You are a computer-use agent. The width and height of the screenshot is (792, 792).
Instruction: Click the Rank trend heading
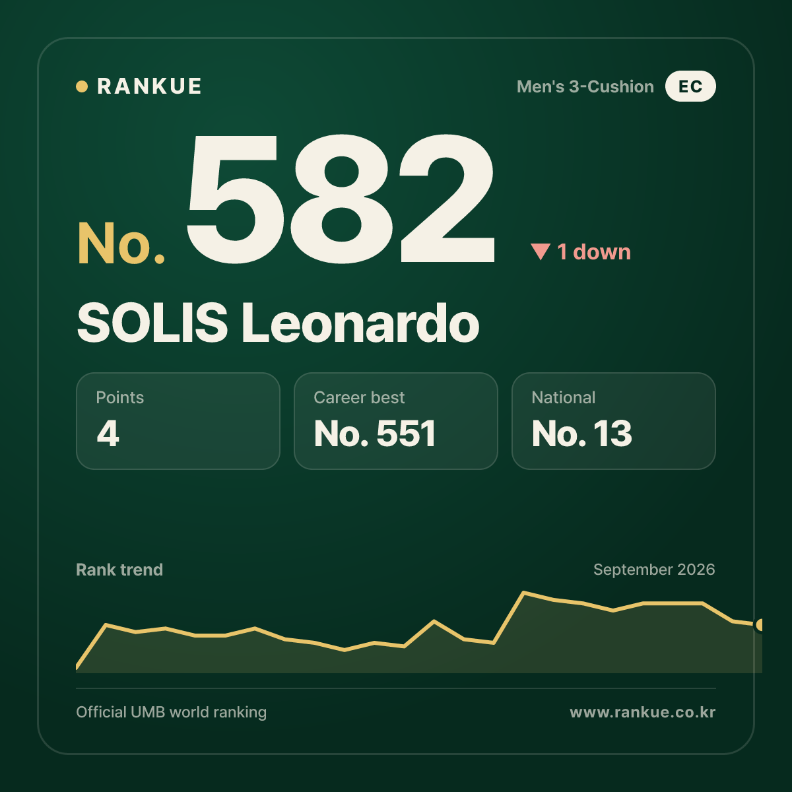[x=119, y=570]
